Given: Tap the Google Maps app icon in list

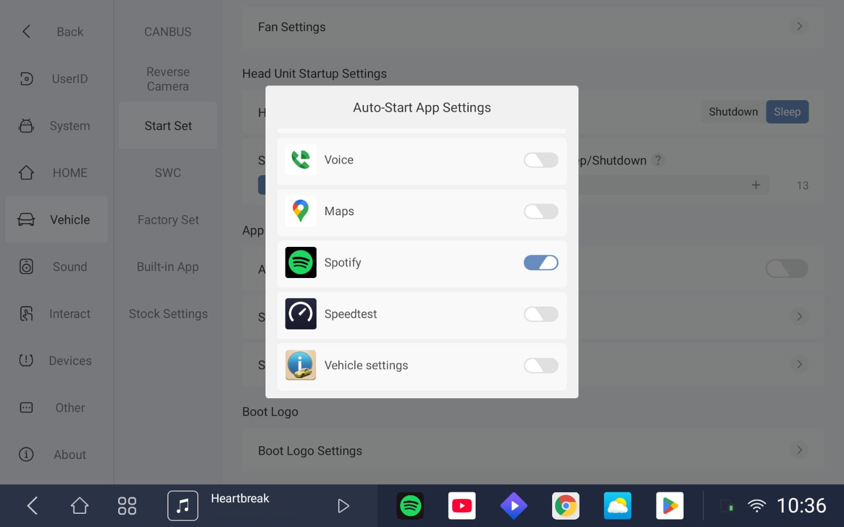Looking at the screenshot, I should 301,211.
